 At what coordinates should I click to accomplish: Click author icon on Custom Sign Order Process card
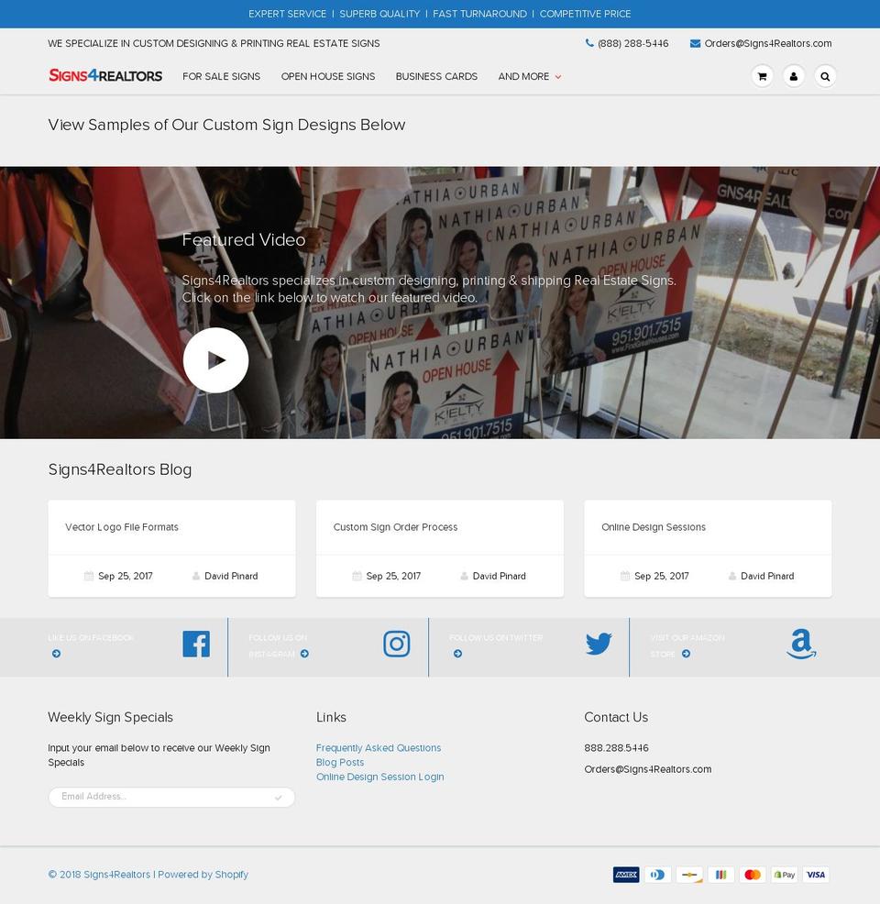pos(464,576)
